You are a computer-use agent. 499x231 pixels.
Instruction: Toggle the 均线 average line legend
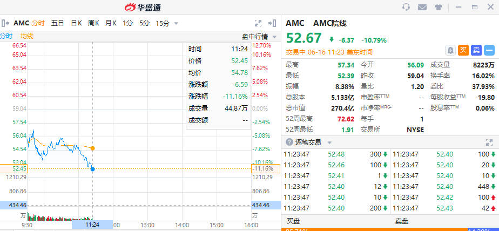pyautogui.click(x=27, y=36)
